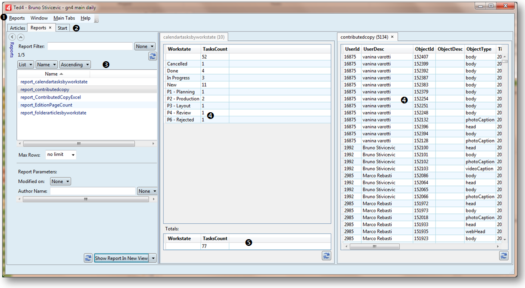Click the webHead ObjectType cell

pos(480,232)
